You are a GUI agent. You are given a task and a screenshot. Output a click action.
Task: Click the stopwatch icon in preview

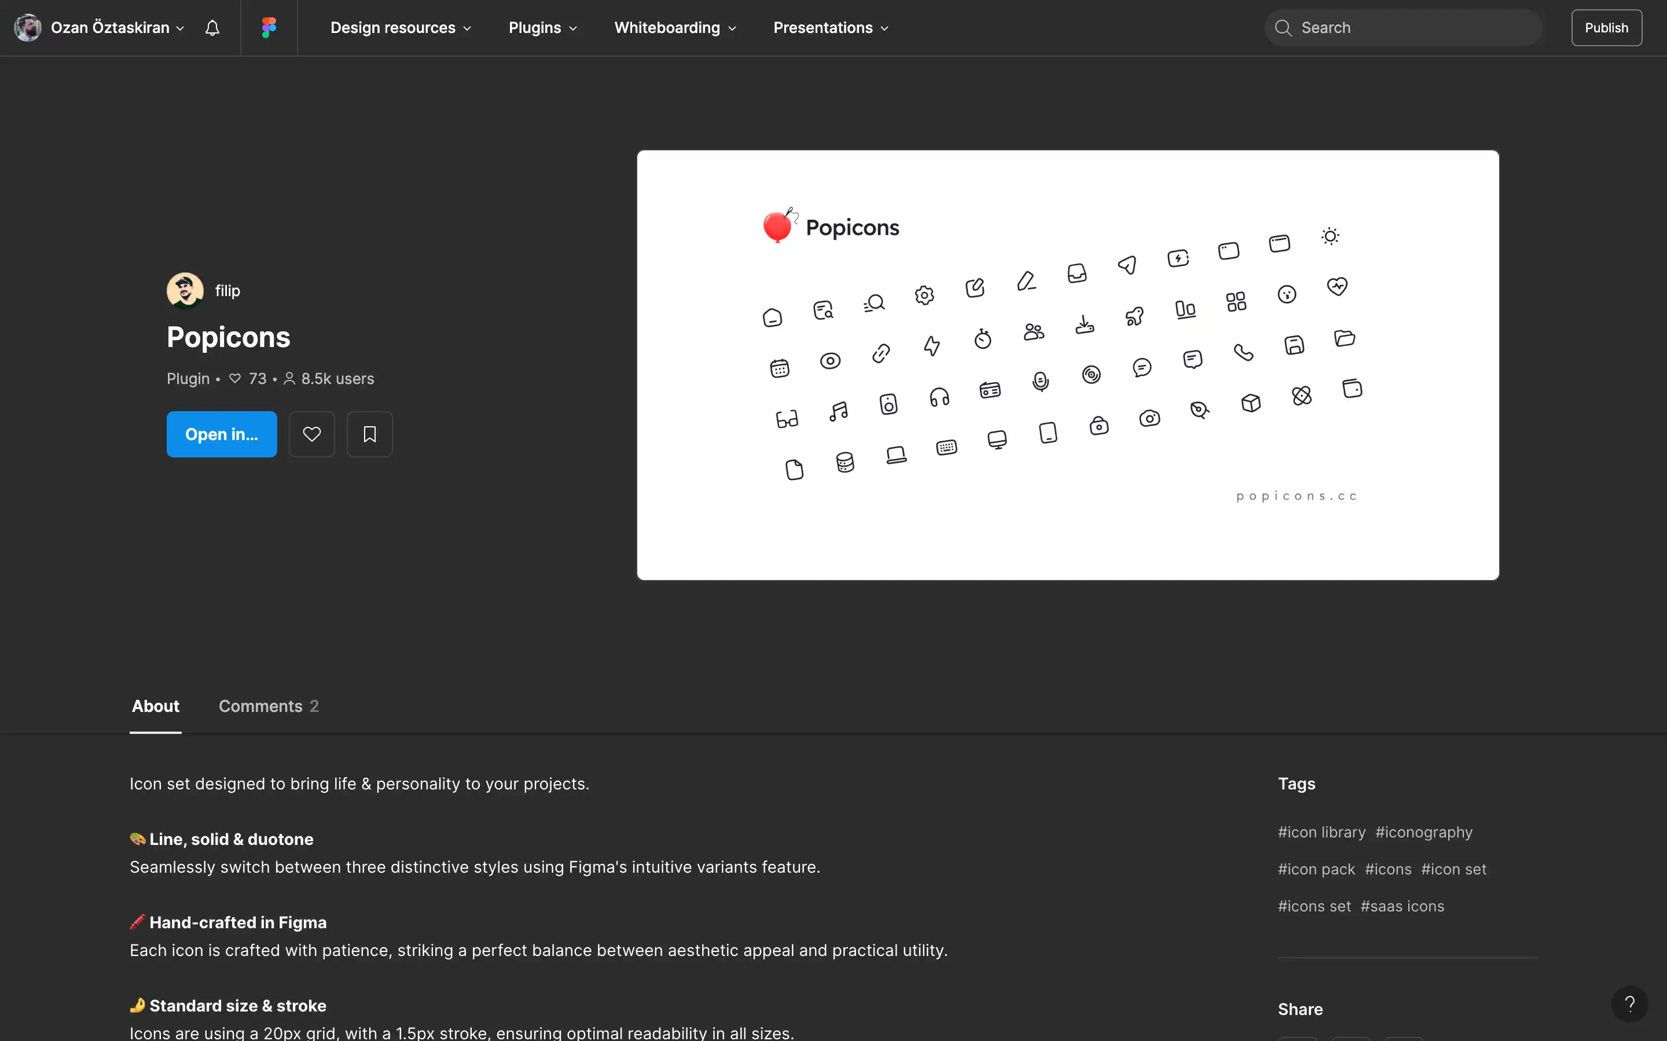pyautogui.click(x=983, y=338)
